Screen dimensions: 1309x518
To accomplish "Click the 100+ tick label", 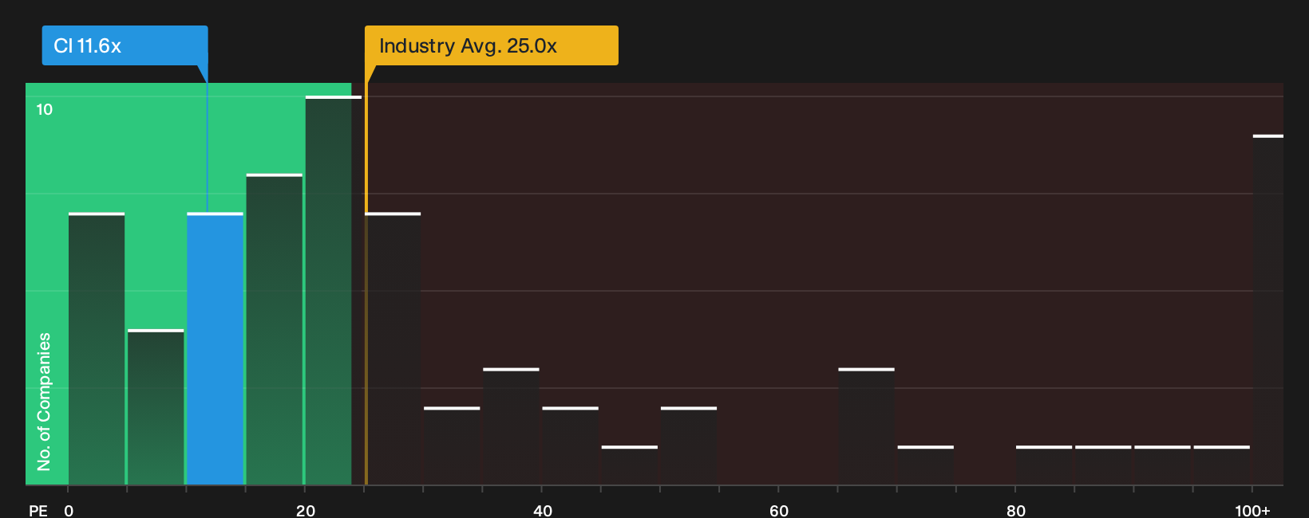I will pyautogui.click(x=1252, y=510).
